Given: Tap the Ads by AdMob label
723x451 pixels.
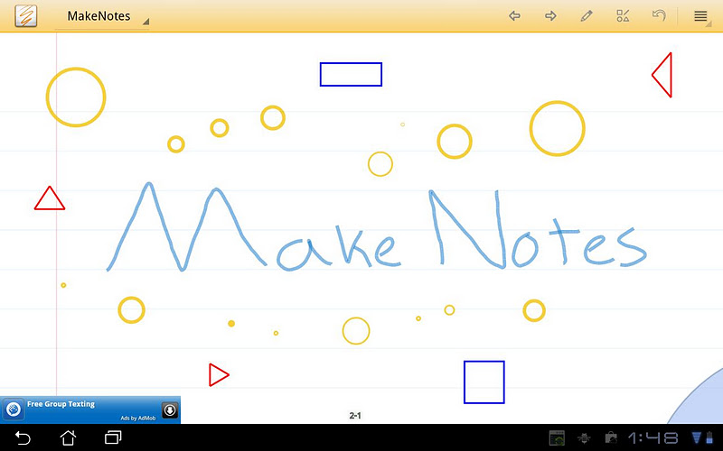Looking at the screenshot, I should pos(138,419).
